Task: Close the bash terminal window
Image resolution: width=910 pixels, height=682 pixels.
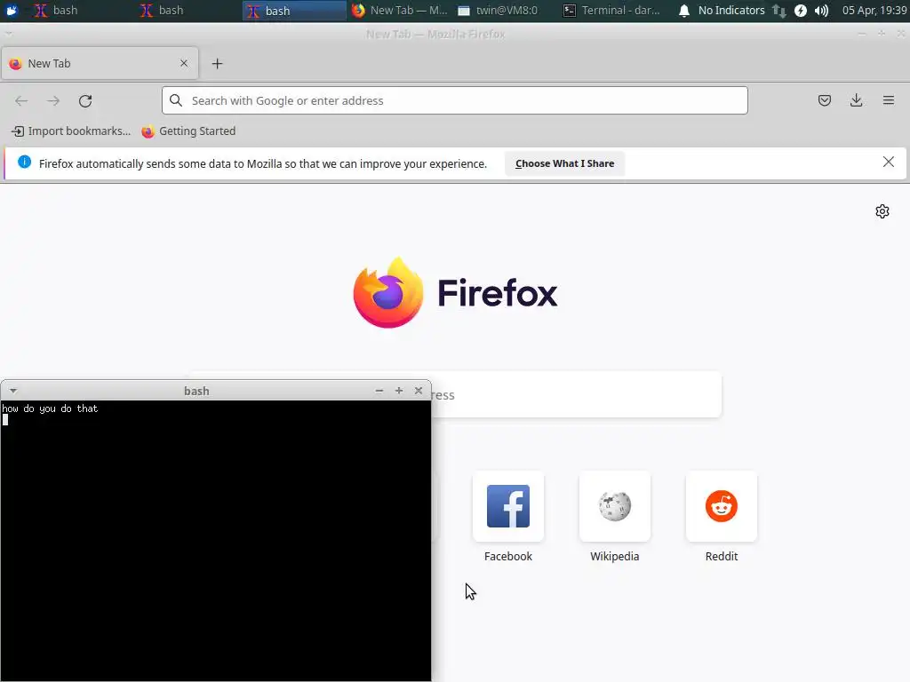Action: point(419,391)
